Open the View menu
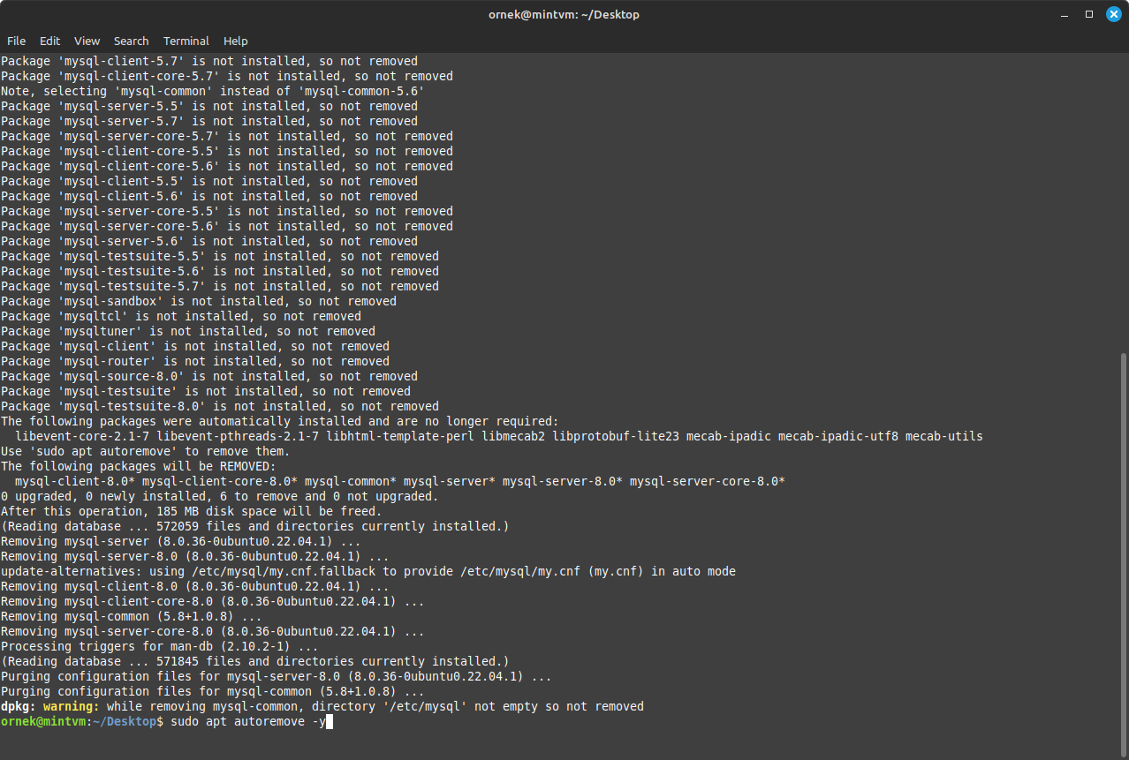This screenshot has height=760, width=1129. pos(87,41)
